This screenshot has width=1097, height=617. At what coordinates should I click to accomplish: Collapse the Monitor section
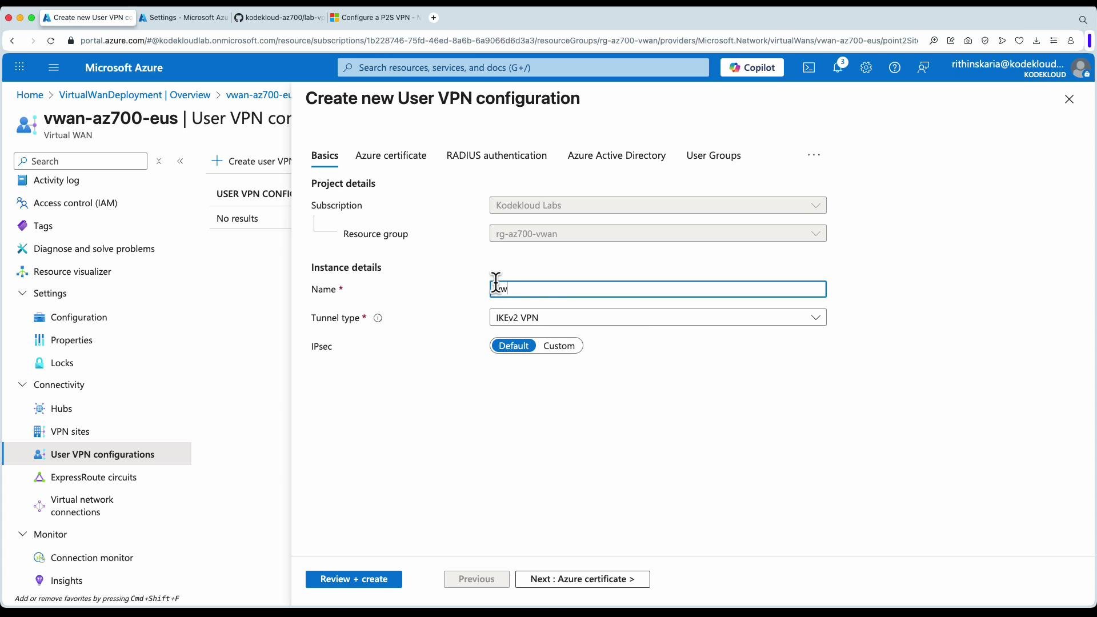(x=22, y=534)
